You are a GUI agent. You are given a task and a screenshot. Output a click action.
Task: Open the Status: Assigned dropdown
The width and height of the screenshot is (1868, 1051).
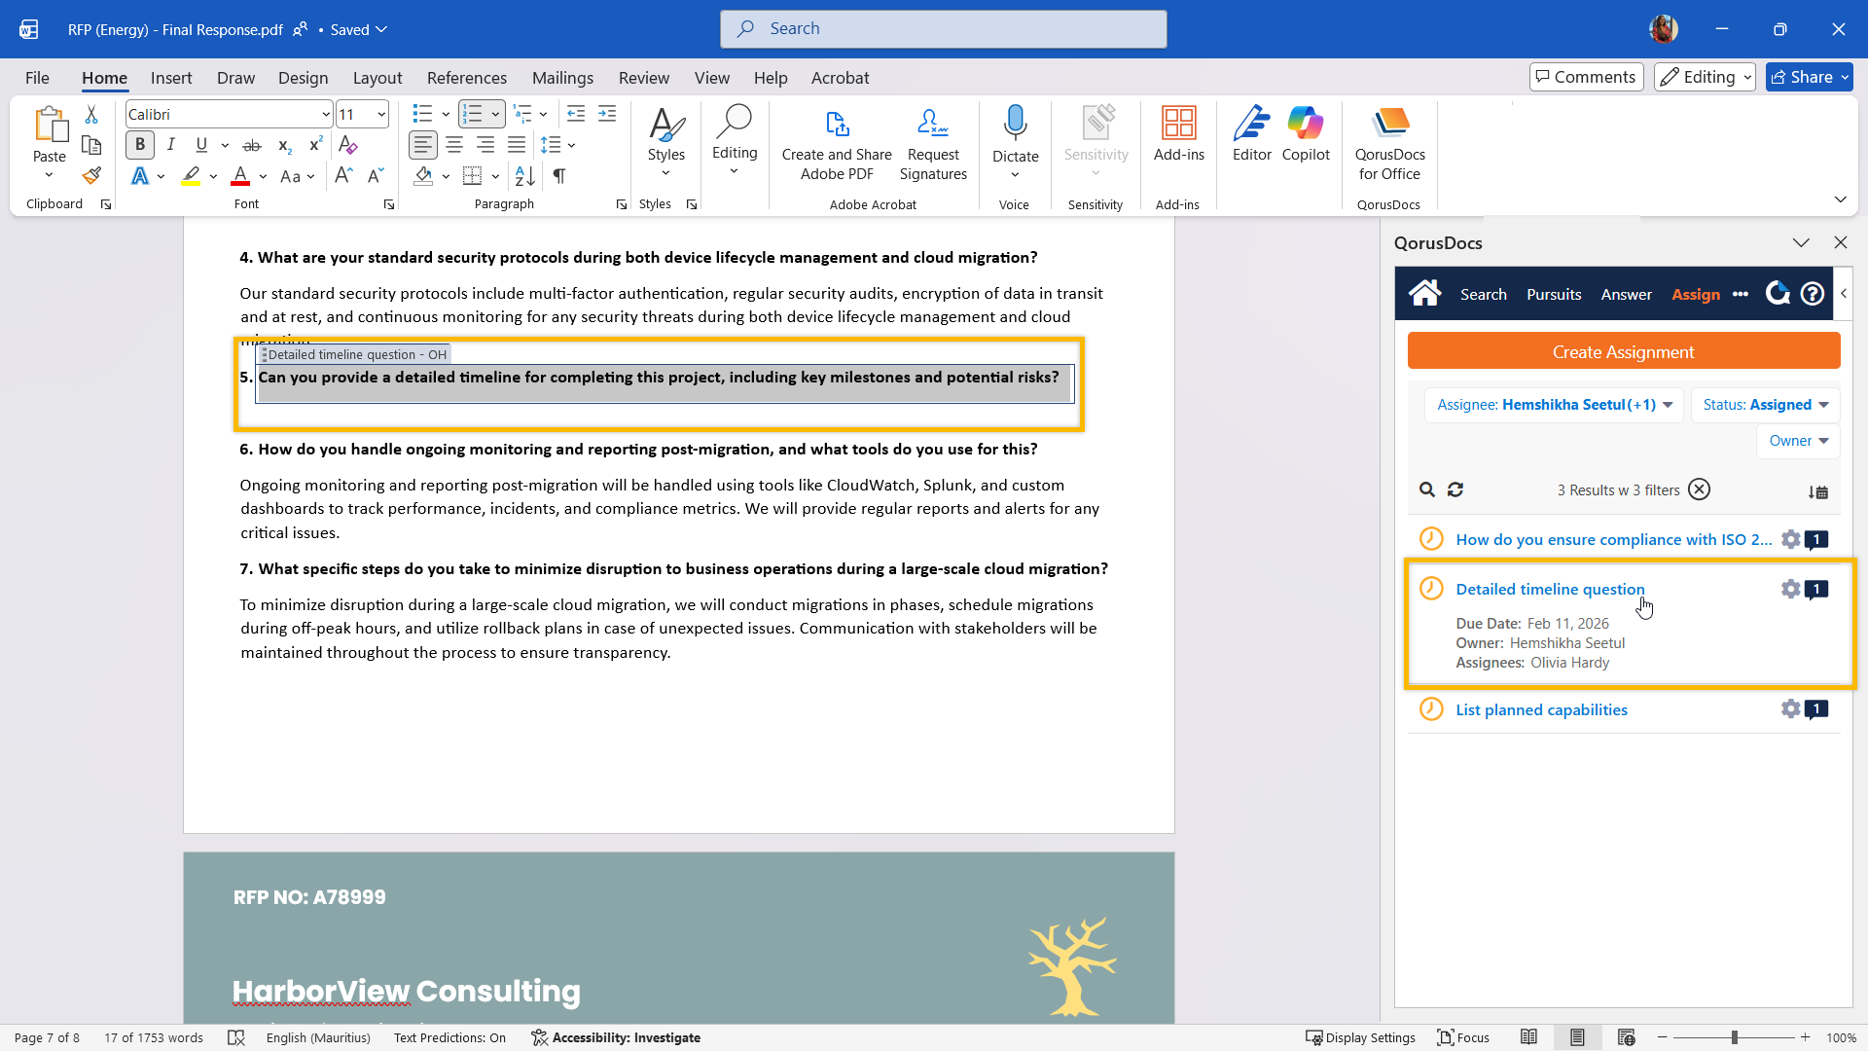(1765, 405)
